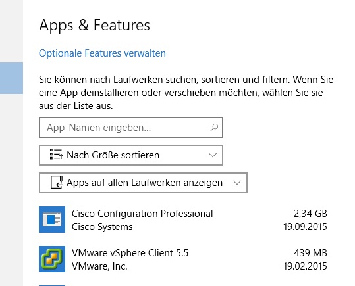Click the 439 MB size of VMware app

(x=310, y=253)
